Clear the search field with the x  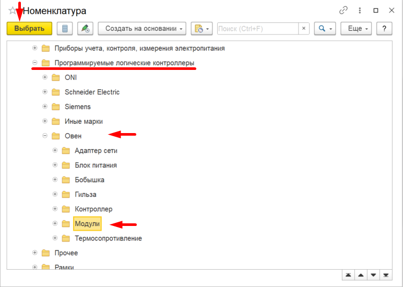pos(304,29)
